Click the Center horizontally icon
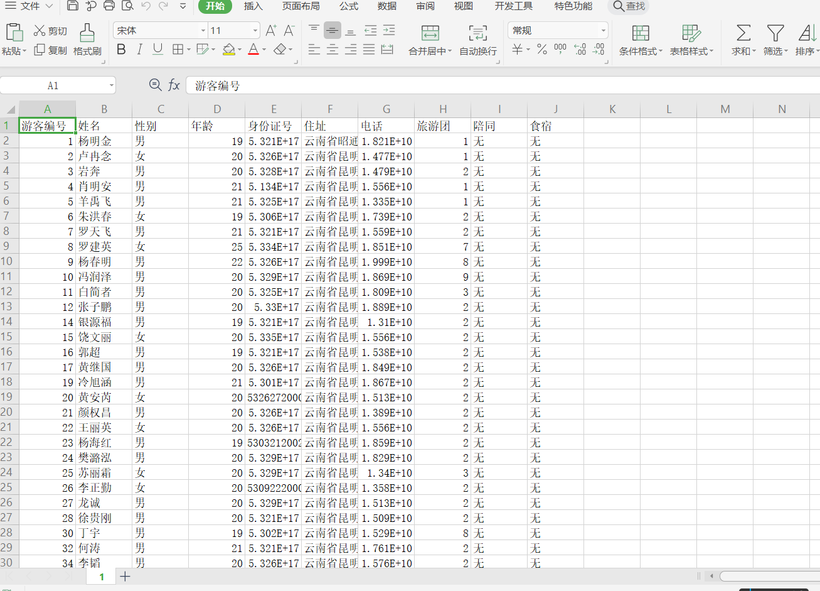This screenshot has height=591, width=820. [x=333, y=49]
